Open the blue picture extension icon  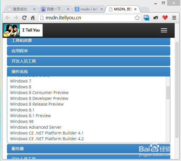[146, 18]
